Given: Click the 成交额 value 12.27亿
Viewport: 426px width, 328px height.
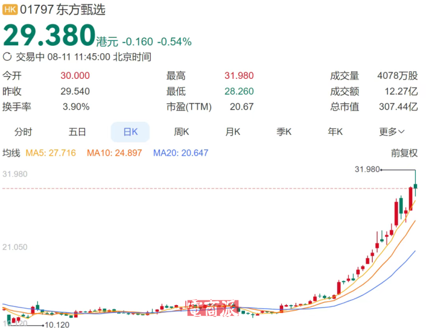Looking at the screenshot, I should (401, 91).
